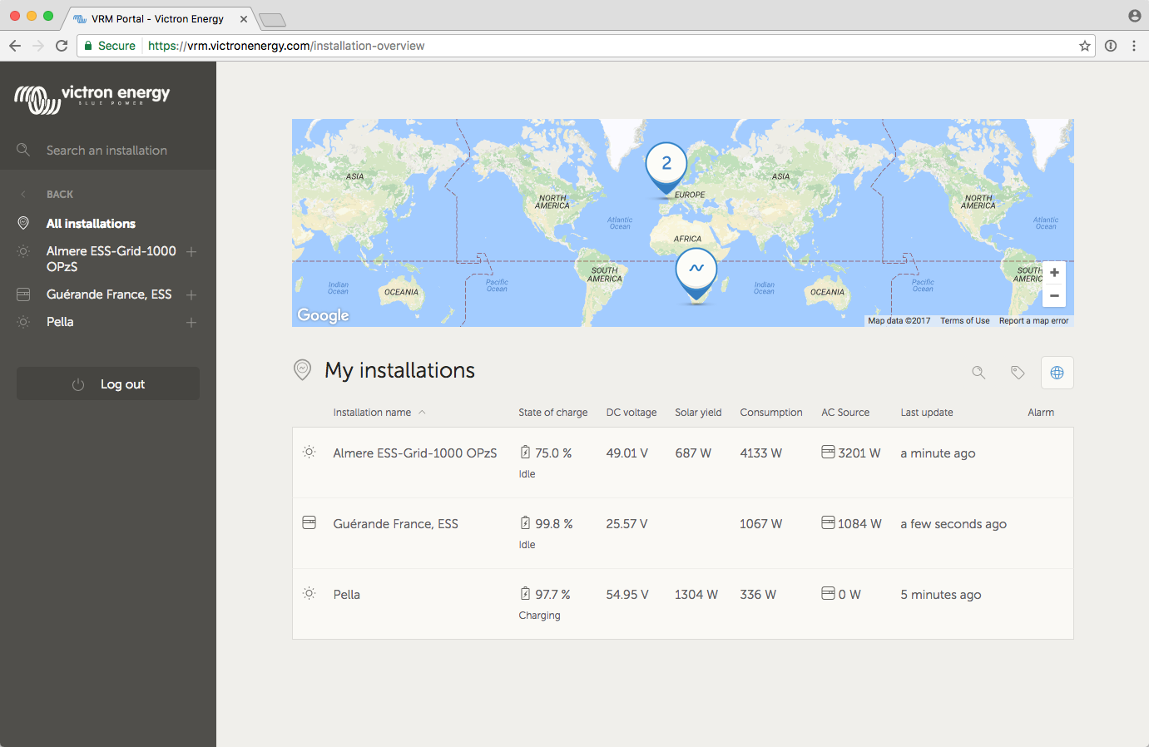
Task: Select All installations in the sidebar
Action: (91, 224)
